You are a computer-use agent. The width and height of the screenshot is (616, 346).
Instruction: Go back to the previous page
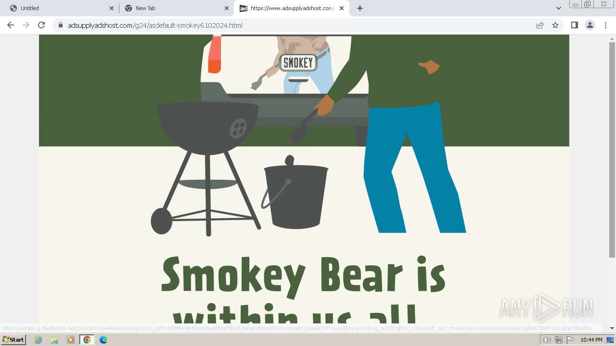tap(11, 25)
